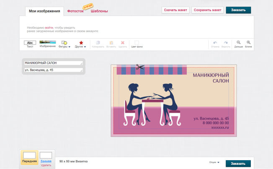The image size is (273, 169).
Task: Select the address line on the card
Action: click(x=211, y=118)
